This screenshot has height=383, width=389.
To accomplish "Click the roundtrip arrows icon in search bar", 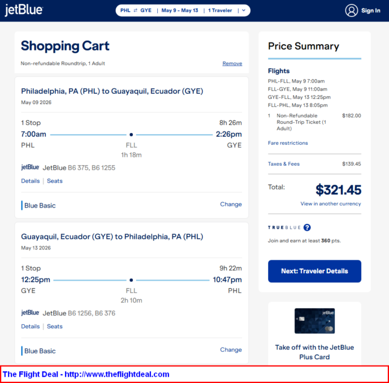I will pyautogui.click(x=135, y=10).
